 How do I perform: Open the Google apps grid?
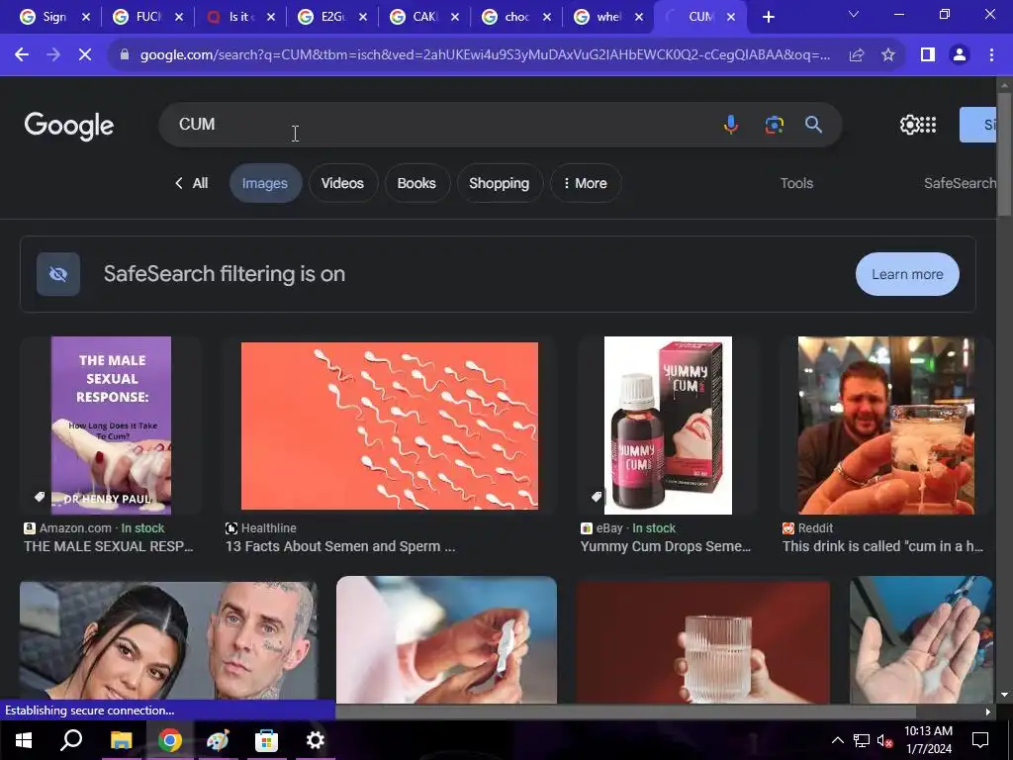[x=928, y=124]
